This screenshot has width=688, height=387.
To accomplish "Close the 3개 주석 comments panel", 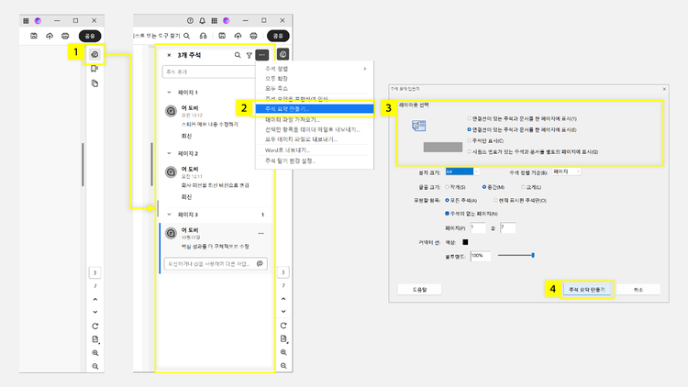I will [169, 55].
